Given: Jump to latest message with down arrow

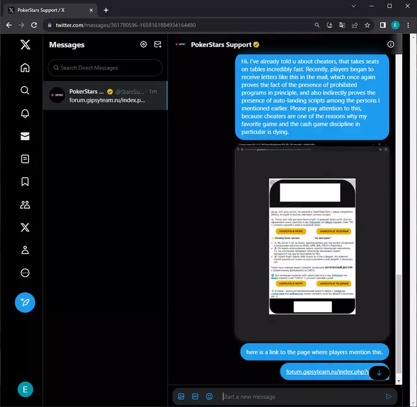Looking at the screenshot, I should click(x=379, y=373).
